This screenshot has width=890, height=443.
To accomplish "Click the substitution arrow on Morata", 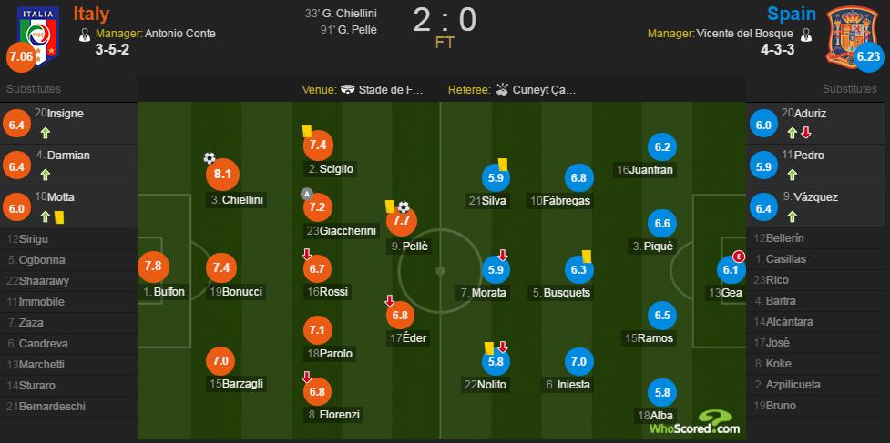I will [x=502, y=255].
